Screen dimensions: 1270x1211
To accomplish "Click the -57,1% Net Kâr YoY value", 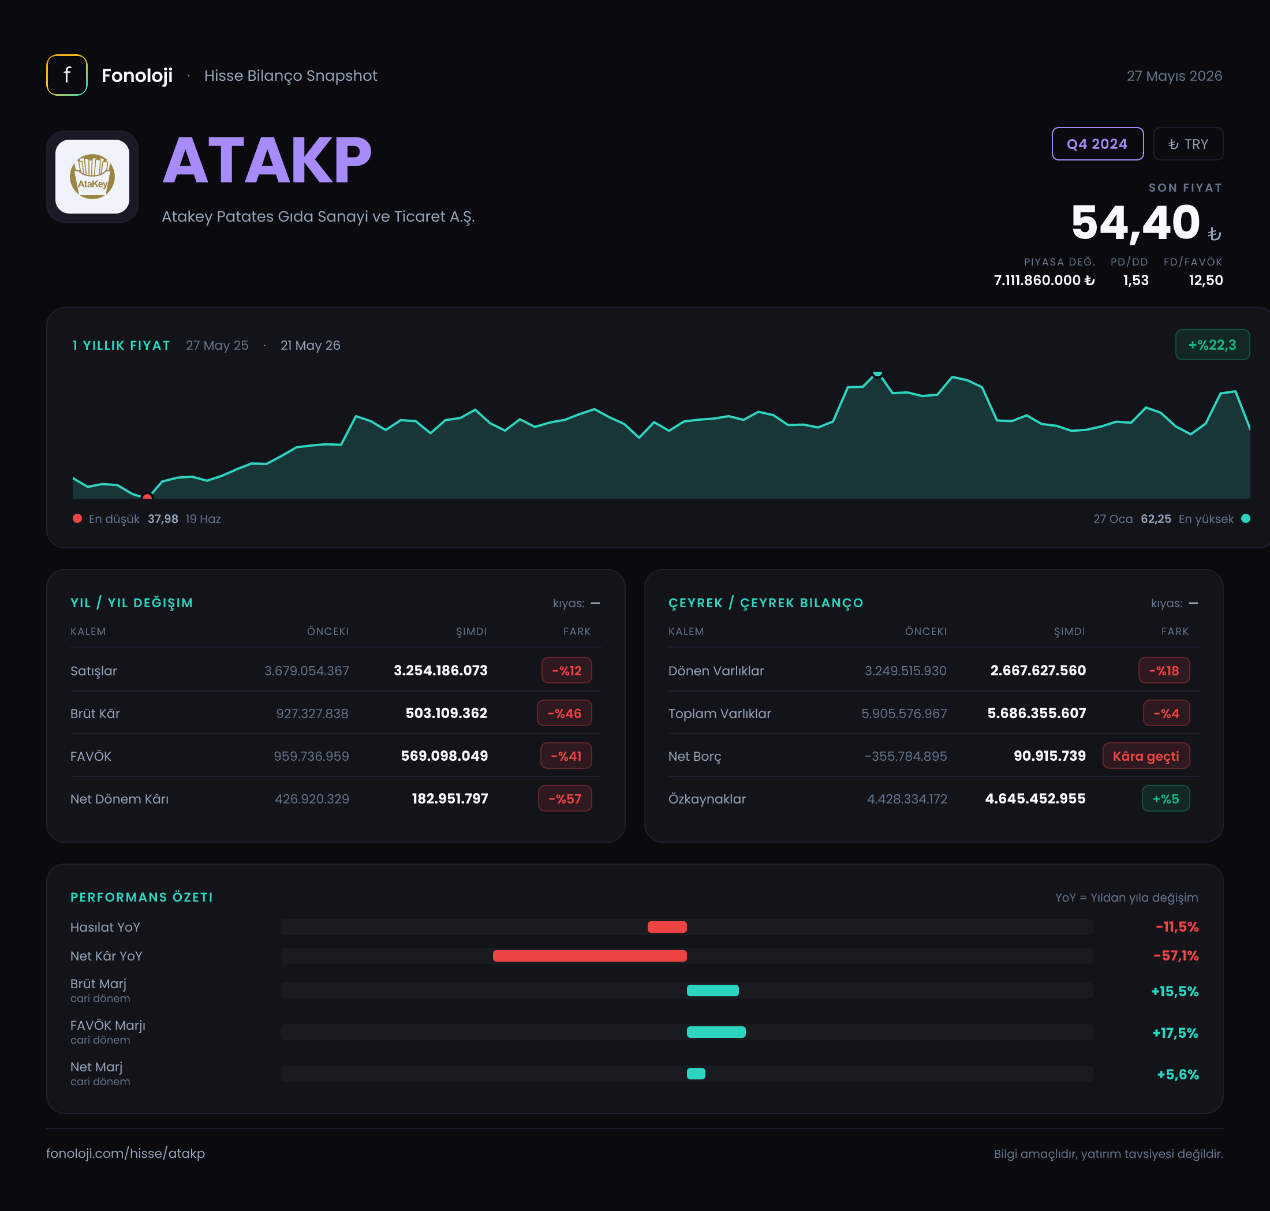I will 1175,955.
